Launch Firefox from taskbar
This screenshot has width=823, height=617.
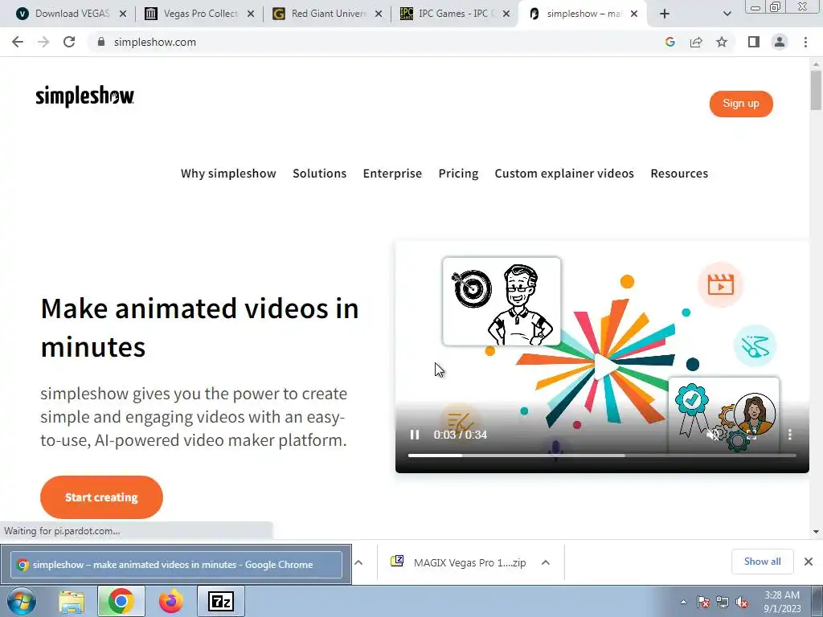(171, 601)
